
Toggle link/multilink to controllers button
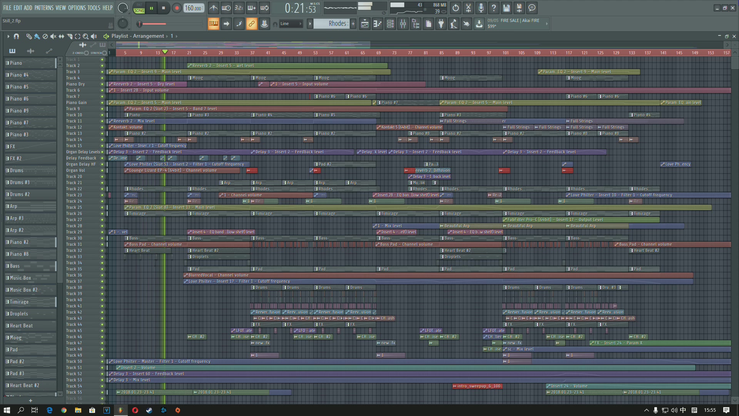(x=251, y=24)
